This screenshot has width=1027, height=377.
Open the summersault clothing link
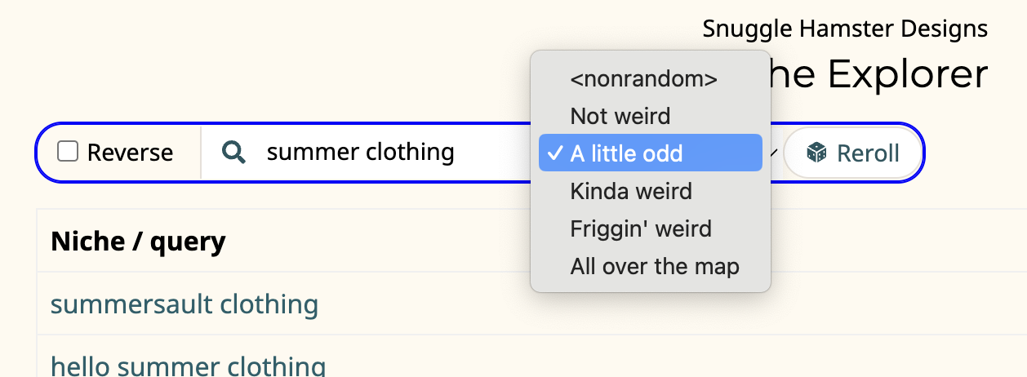185,304
